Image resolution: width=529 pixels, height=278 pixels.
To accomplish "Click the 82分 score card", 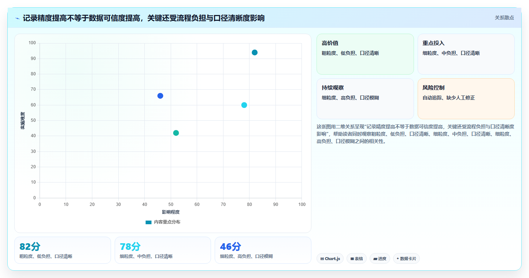I will tap(63, 250).
